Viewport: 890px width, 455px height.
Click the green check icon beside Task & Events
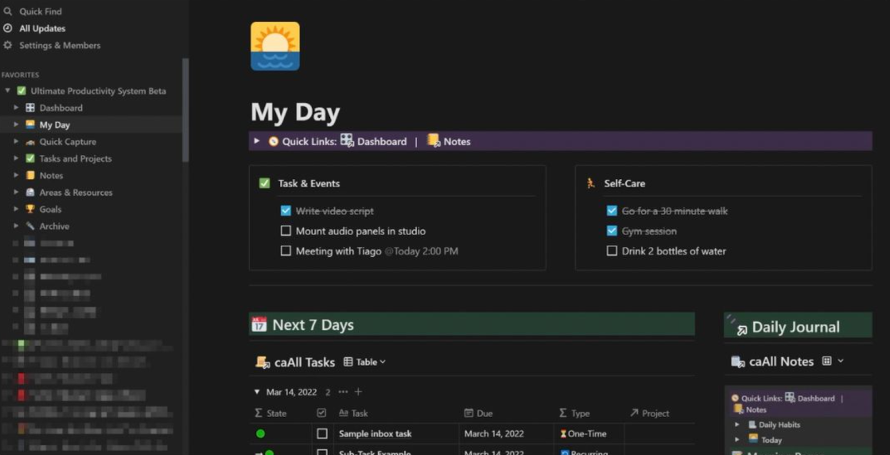click(265, 183)
